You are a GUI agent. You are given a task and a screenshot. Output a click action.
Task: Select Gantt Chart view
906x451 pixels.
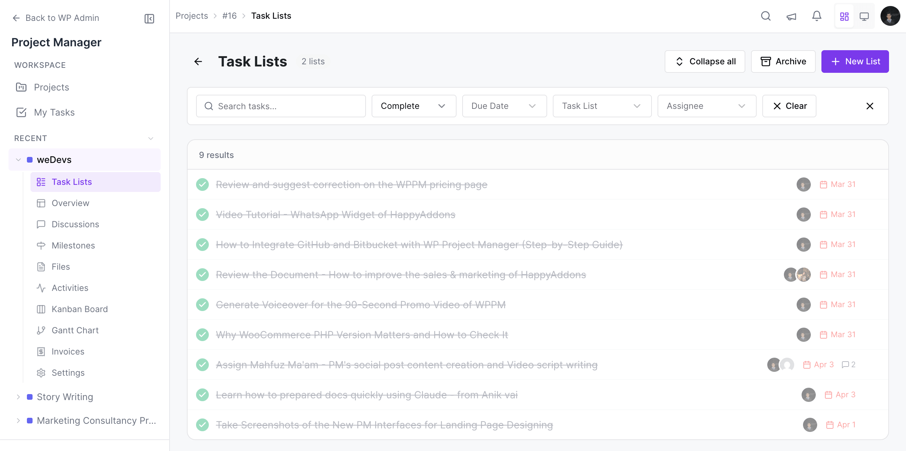point(75,330)
